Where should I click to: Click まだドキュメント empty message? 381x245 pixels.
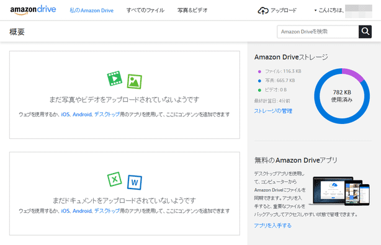[x=124, y=200]
